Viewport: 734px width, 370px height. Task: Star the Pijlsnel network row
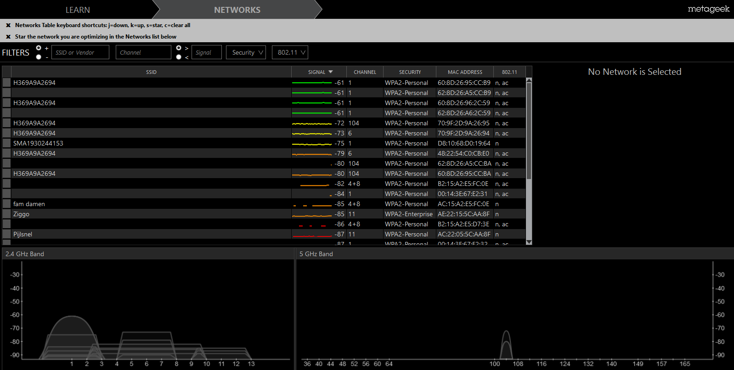[6, 234]
